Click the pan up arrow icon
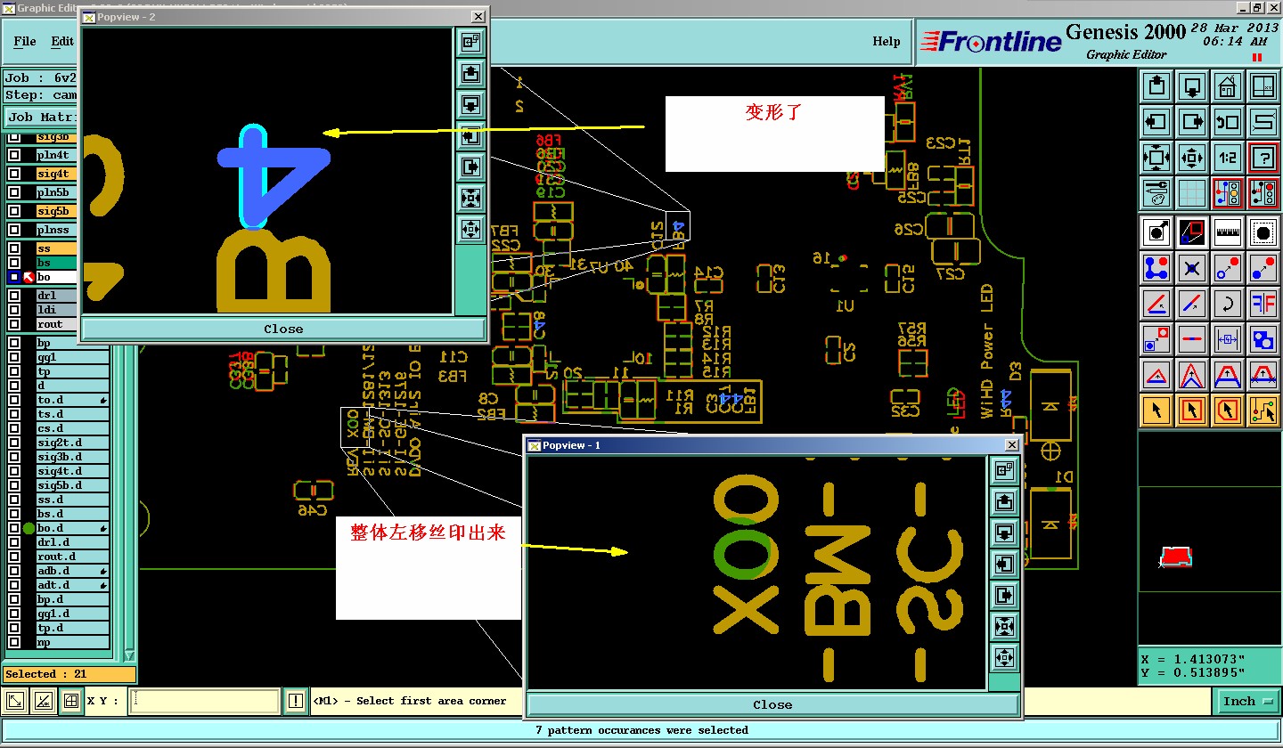 tap(1156, 86)
